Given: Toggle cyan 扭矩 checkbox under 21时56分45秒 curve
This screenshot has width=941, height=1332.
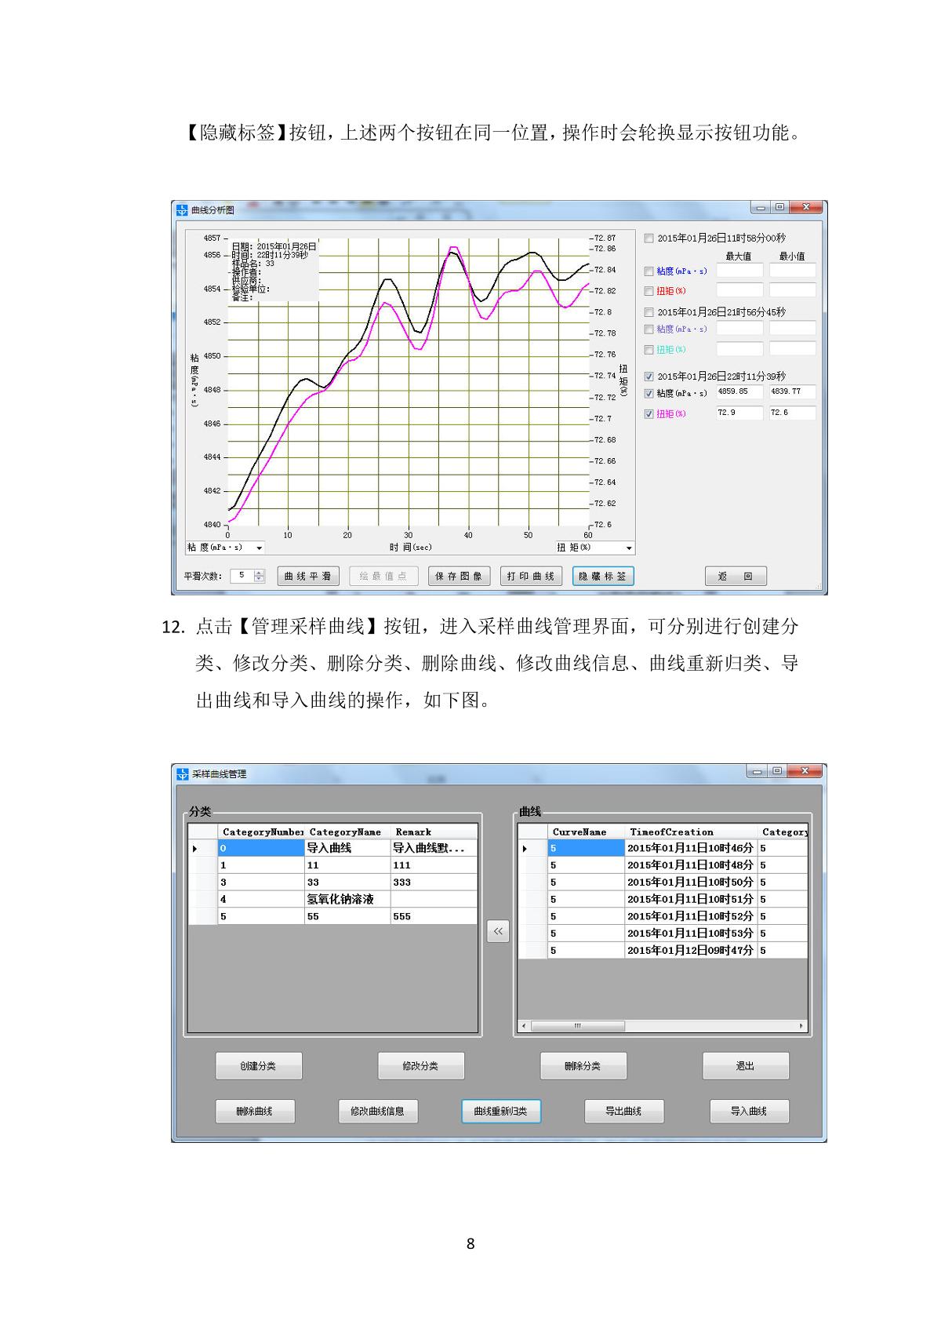Looking at the screenshot, I should (649, 350).
